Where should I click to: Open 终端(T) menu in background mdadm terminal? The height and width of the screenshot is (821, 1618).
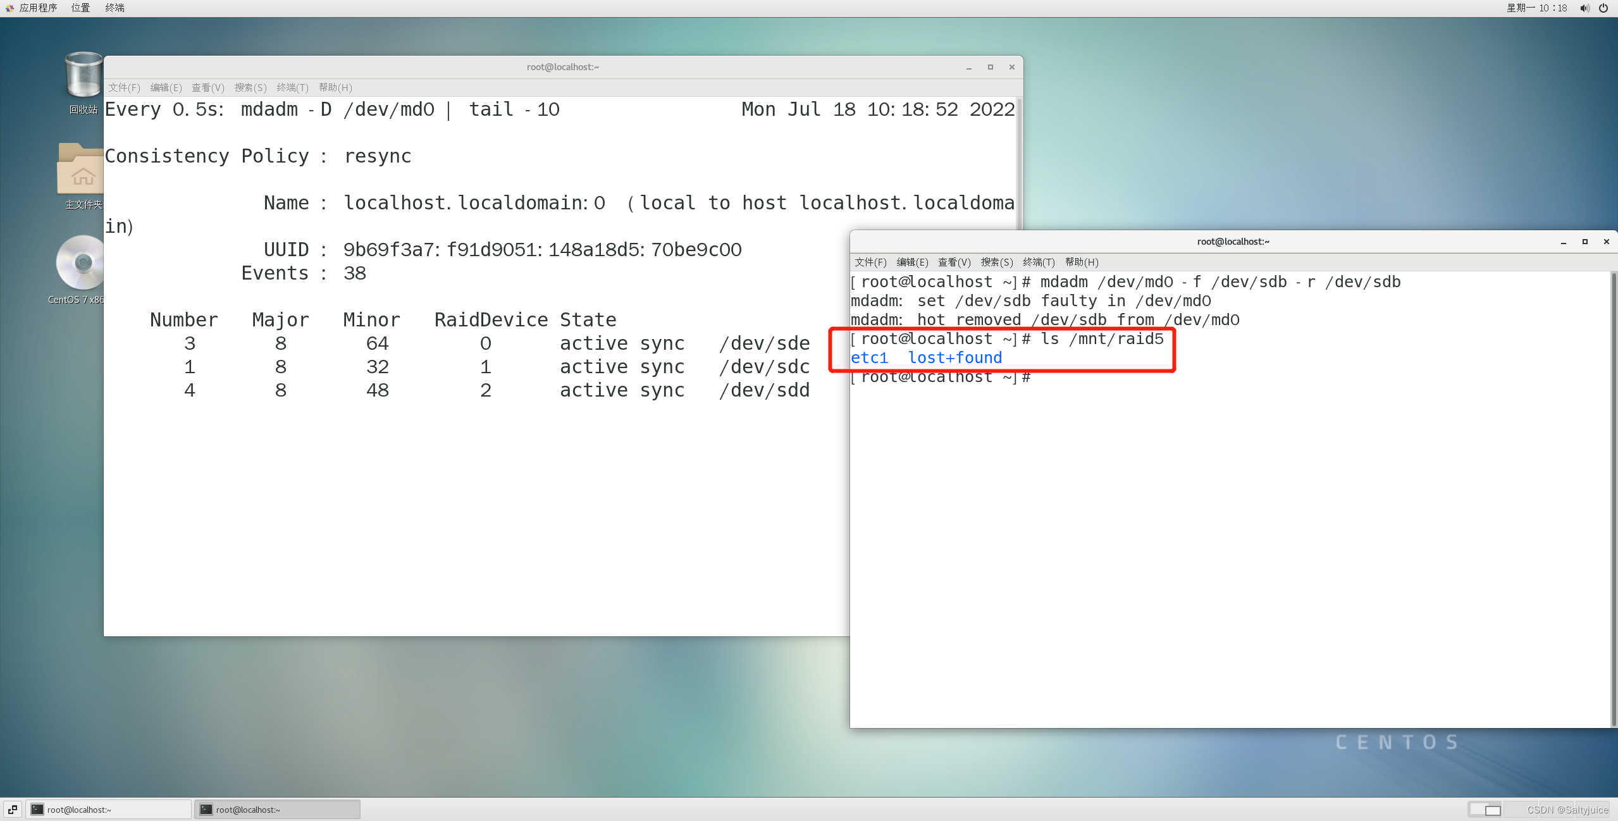[x=292, y=87]
